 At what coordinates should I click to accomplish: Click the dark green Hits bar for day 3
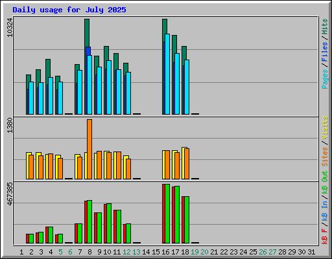pyautogui.click(x=38, y=76)
